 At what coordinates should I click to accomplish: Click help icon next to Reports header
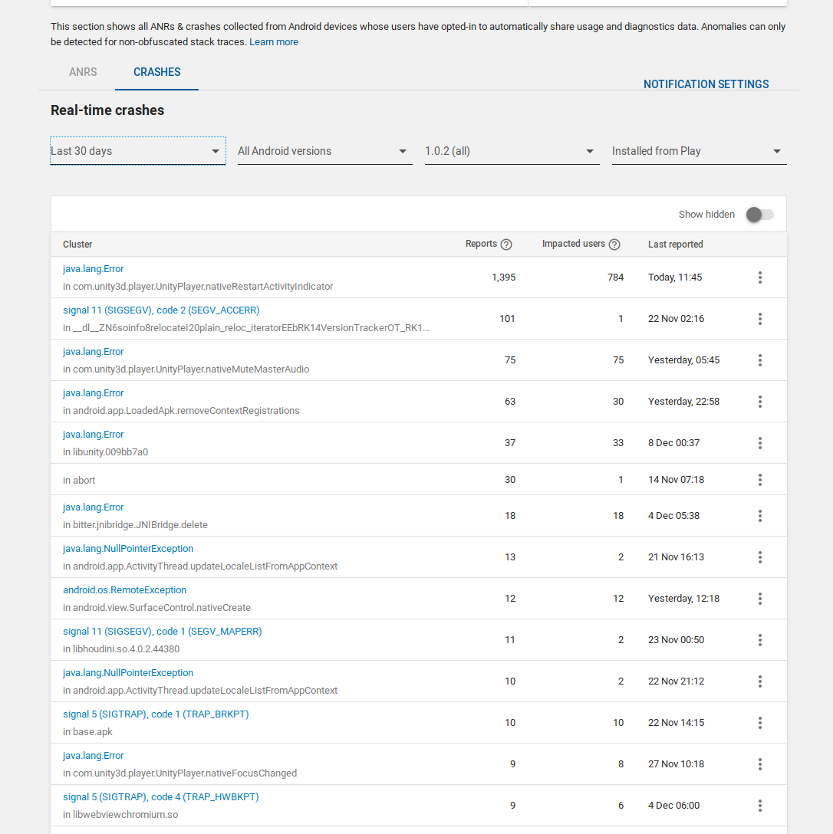point(506,245)
